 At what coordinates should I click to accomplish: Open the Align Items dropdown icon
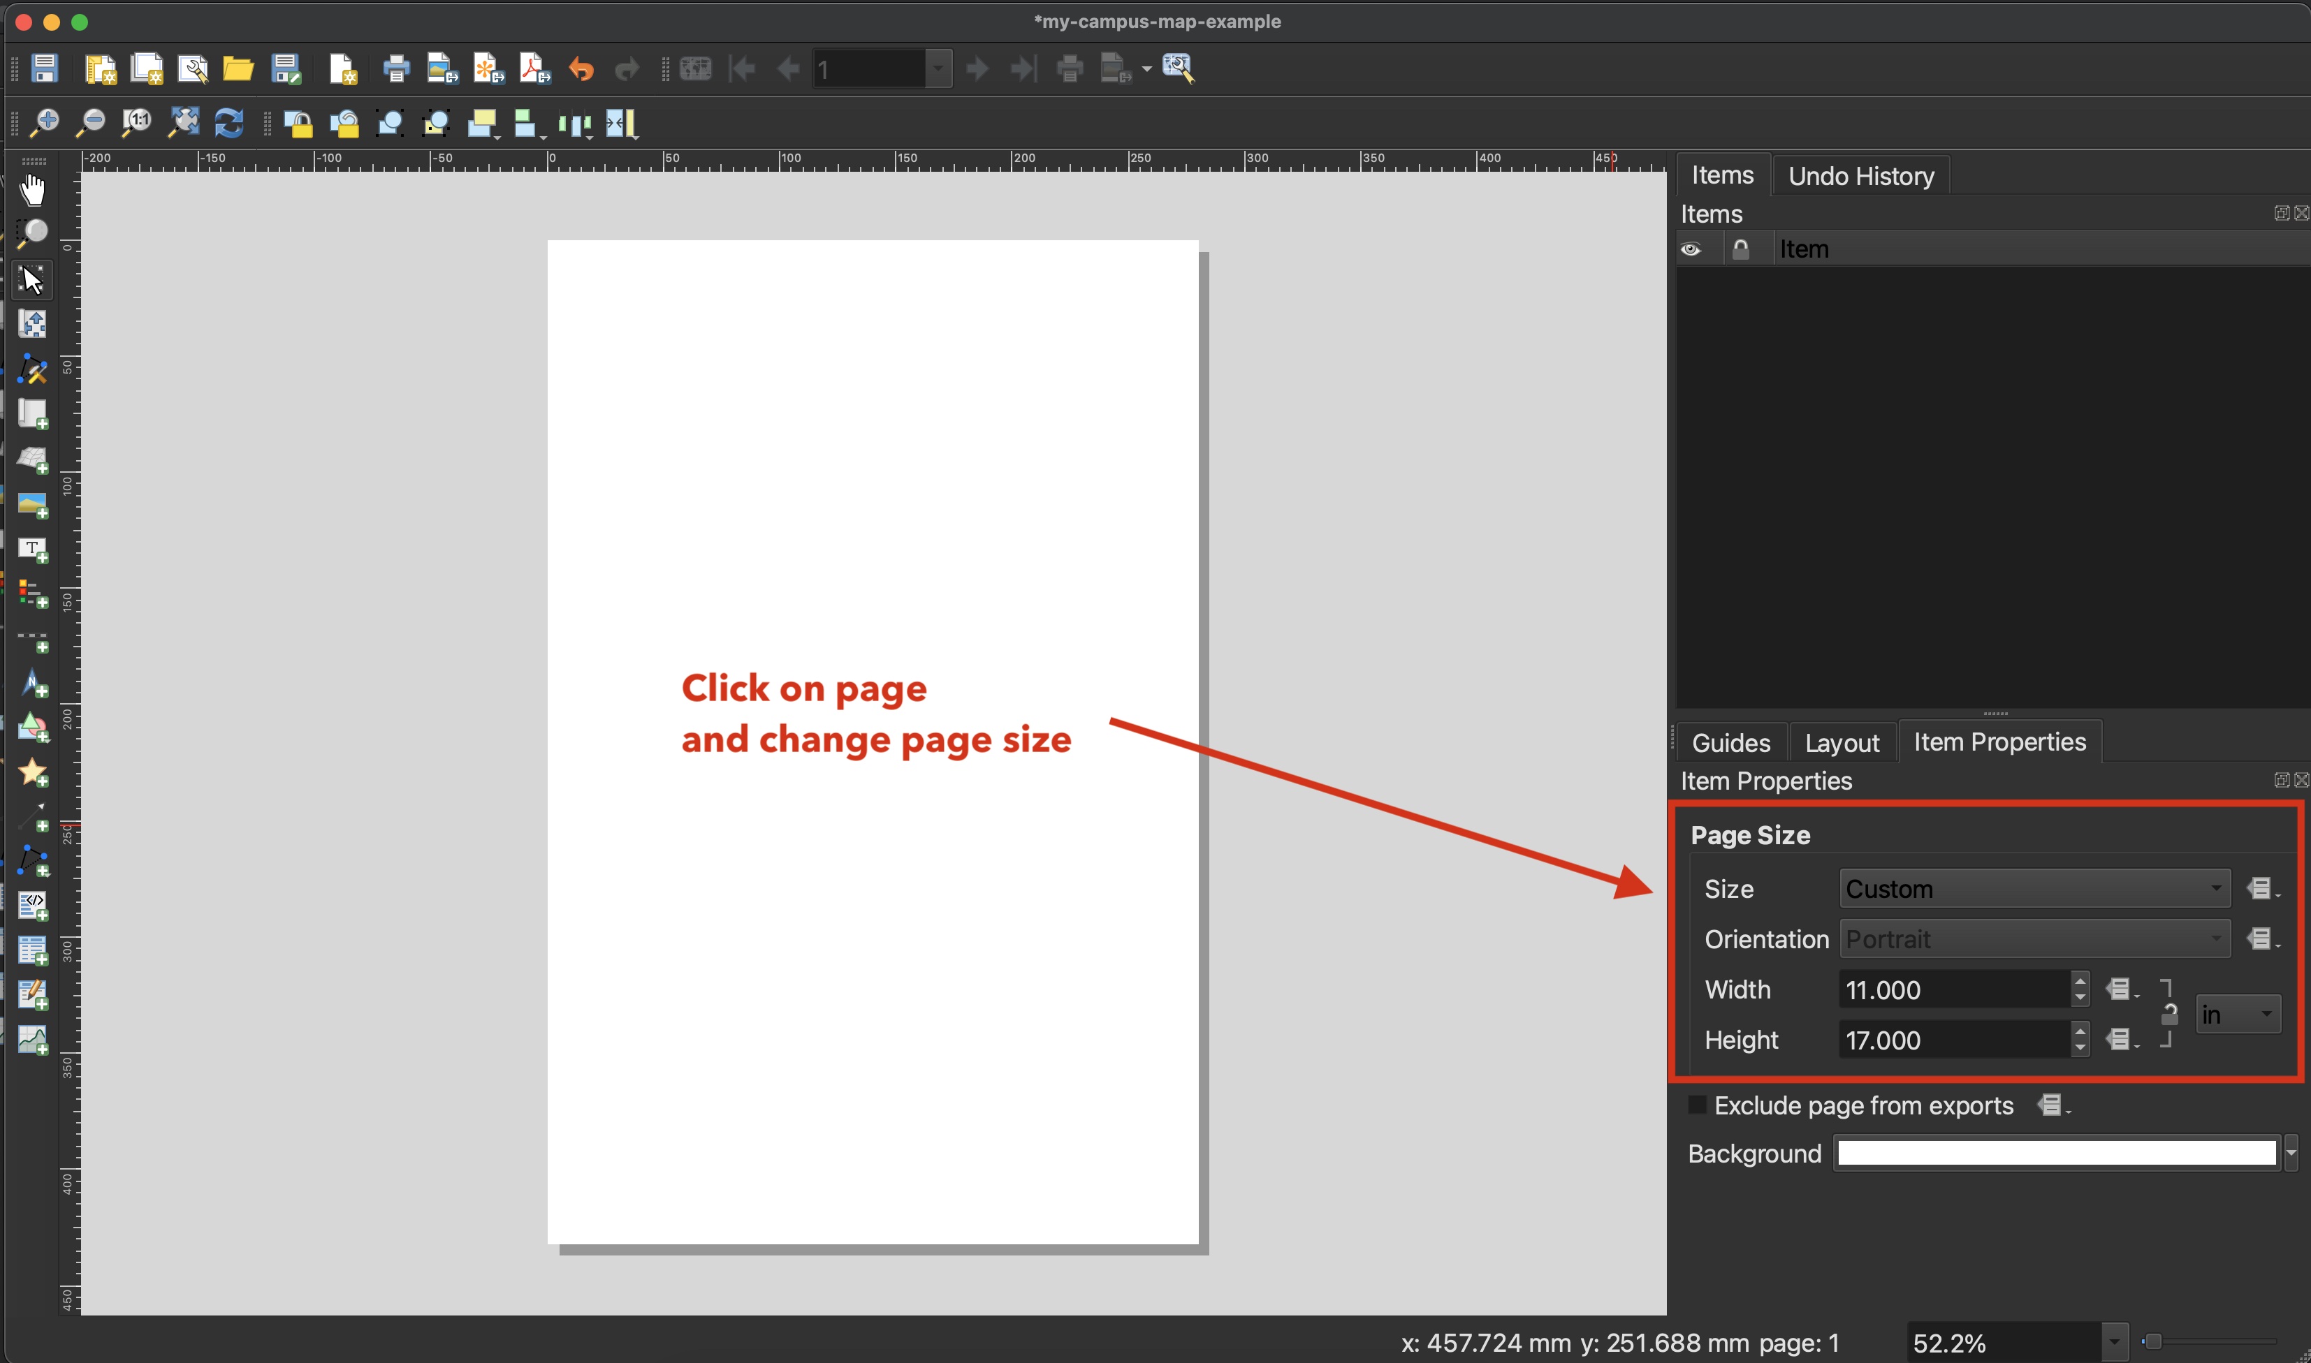tap(530, 123)
